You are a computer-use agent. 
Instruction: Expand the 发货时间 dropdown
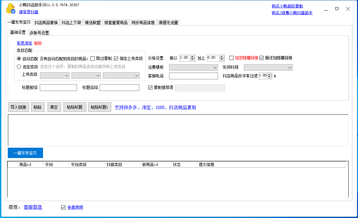268,67
